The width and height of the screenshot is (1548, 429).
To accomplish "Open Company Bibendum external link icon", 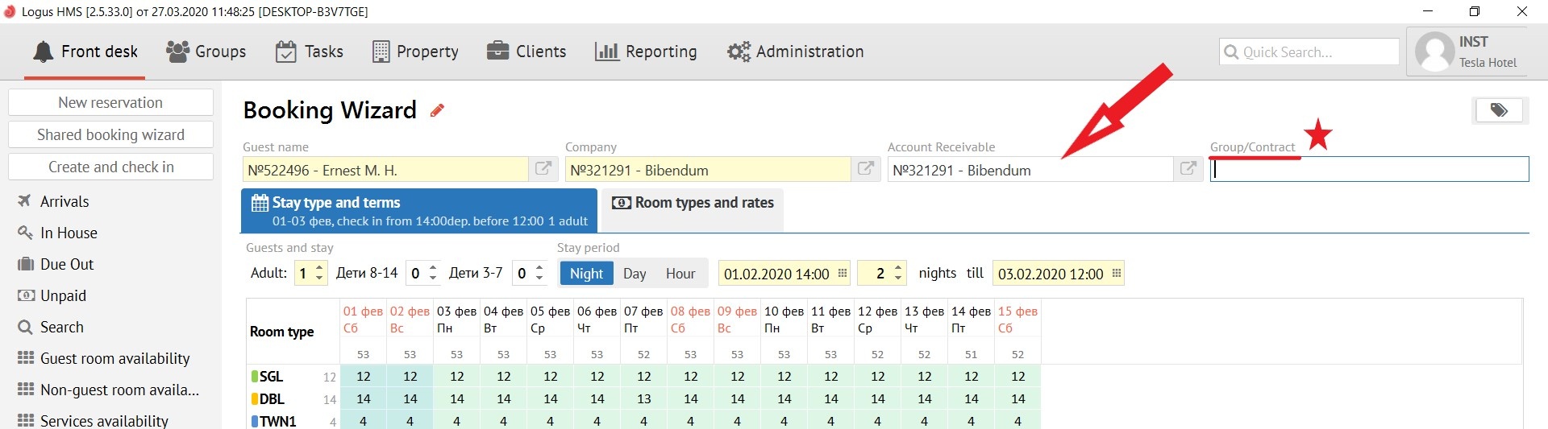I will pos(866,169).
